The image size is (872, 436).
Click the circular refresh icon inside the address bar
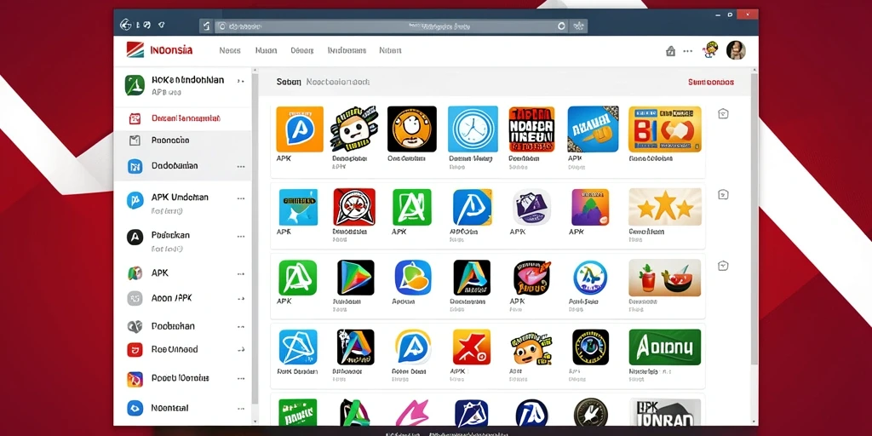[x=562, y=26]
